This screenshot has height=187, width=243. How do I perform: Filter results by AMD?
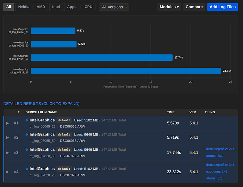click(x=41, y=7)
